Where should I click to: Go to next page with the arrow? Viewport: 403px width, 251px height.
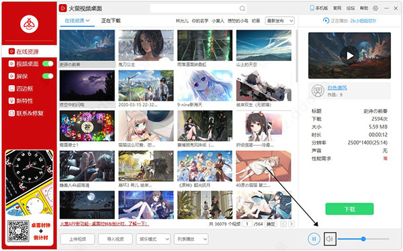(292, 223)
